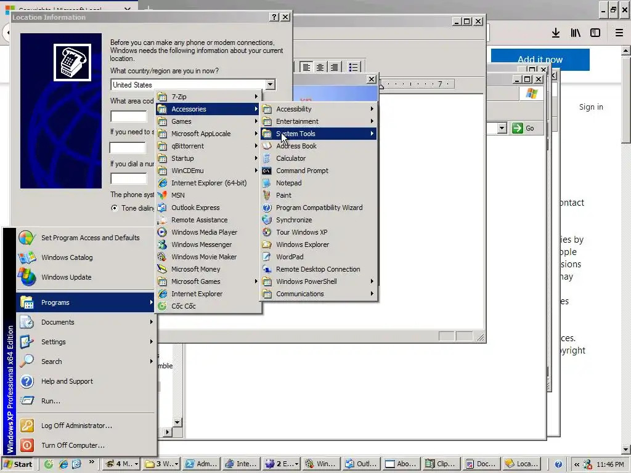631x473 pixels.
Task: Open Microsoft Money
Action: point(208,269)
